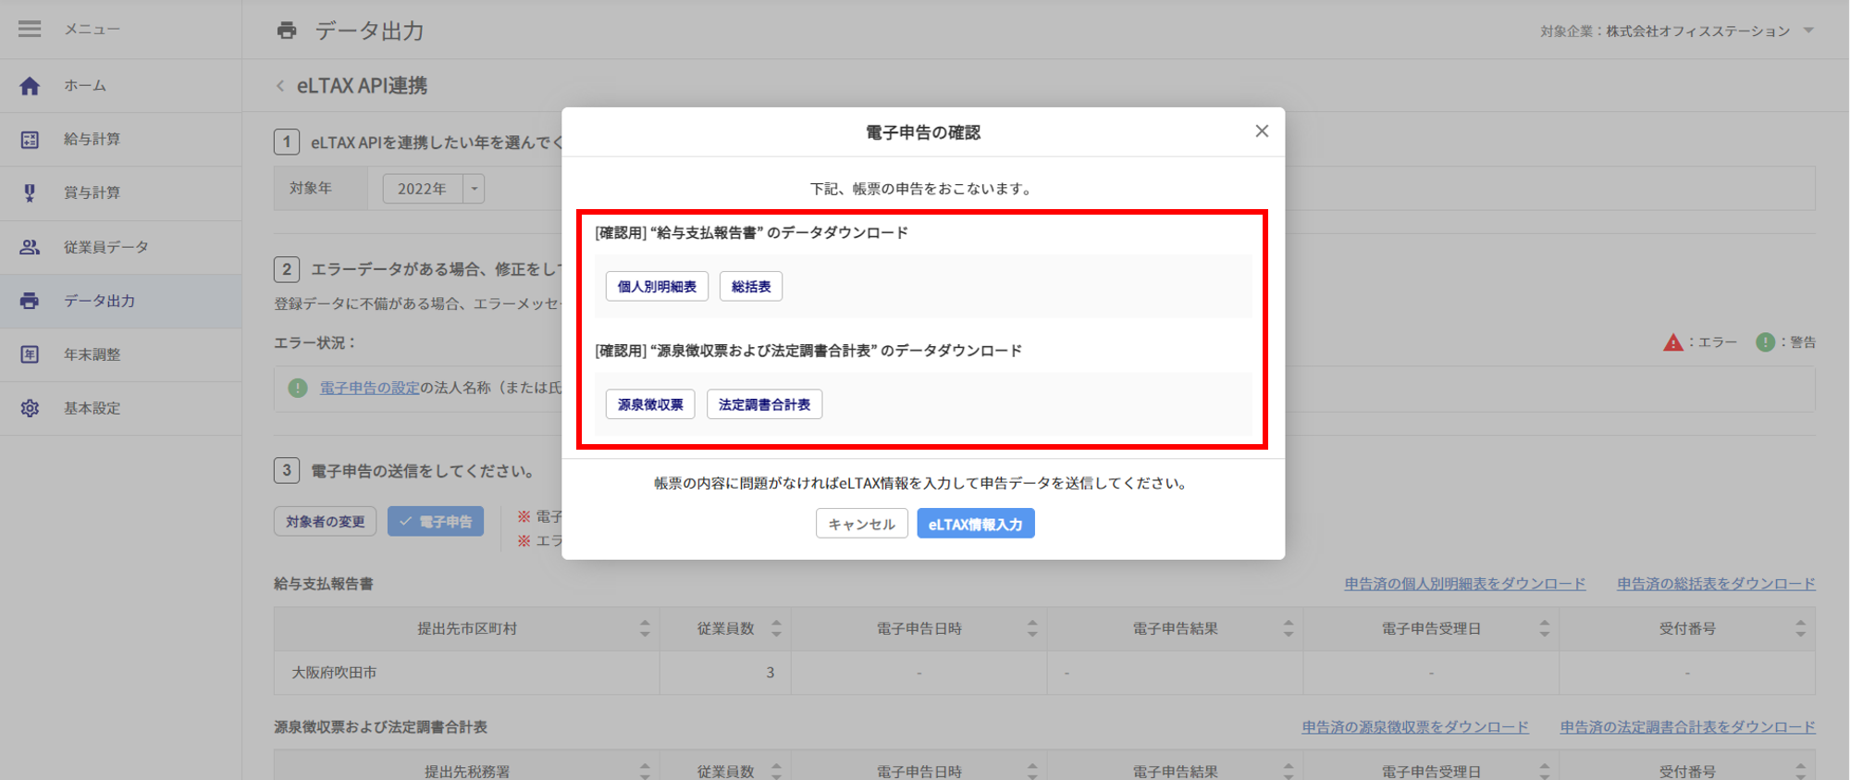Click the メニュー label in sidebar header

92,30
